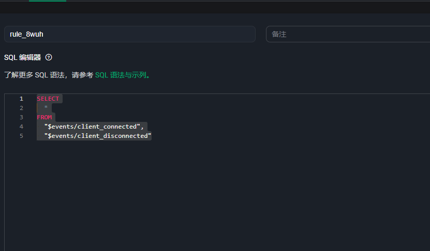Open the SQL 语法与示例 link
The image size is (430, 251).
pos(122,75)
